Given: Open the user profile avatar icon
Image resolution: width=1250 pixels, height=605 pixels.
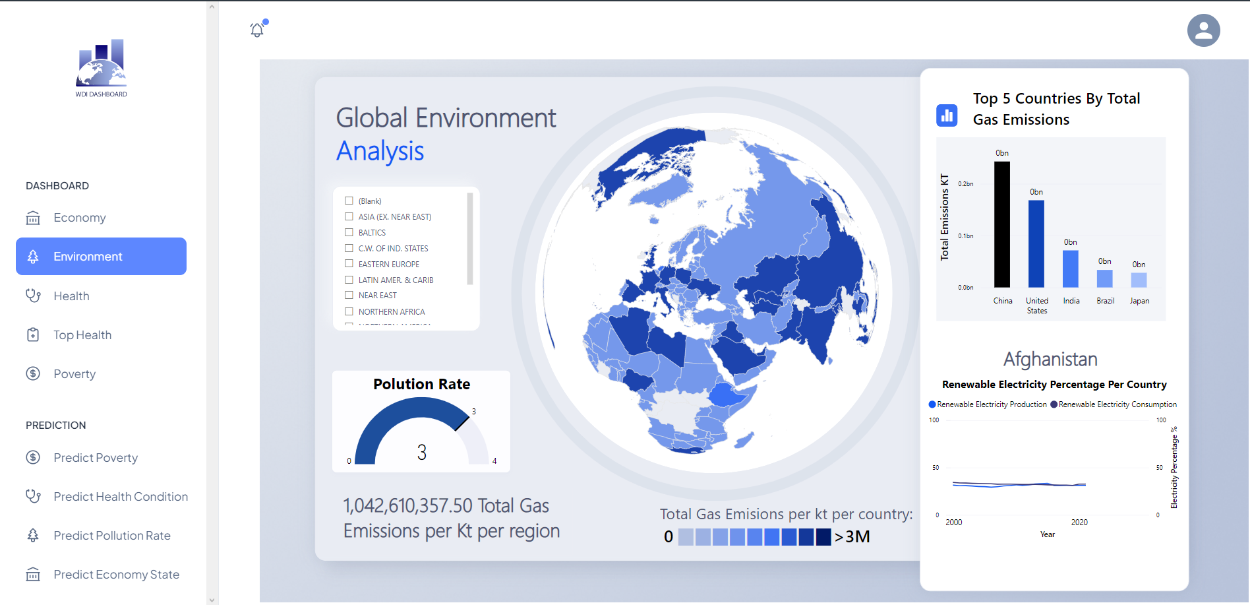Looking at the screenshot, I should pyautogui.click(x=1204, y=30).
